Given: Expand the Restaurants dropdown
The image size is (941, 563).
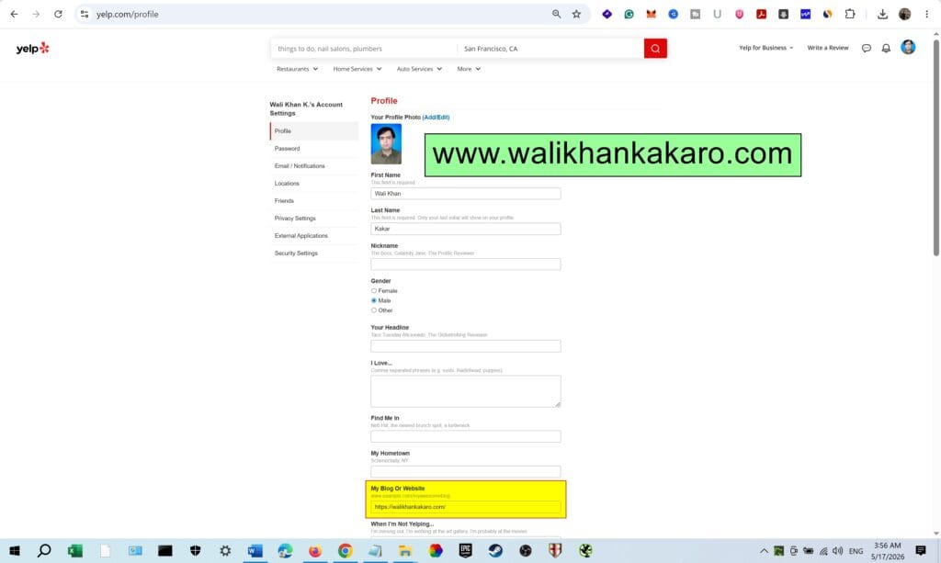Looking at the screenshot, I should [x=297, y=69].
